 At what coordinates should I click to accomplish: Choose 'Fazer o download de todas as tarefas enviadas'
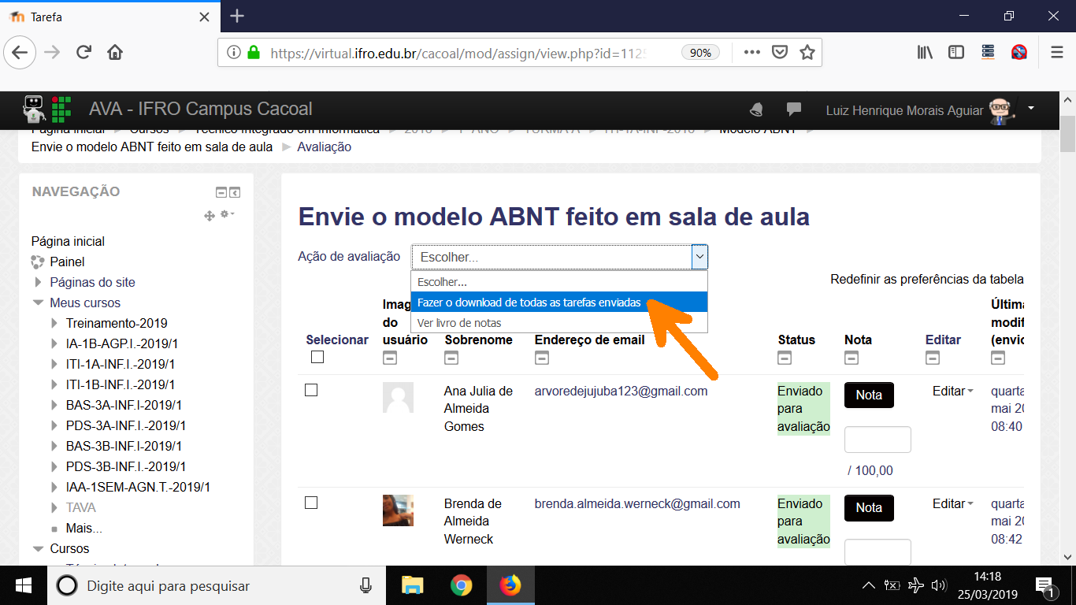(529, 302)
